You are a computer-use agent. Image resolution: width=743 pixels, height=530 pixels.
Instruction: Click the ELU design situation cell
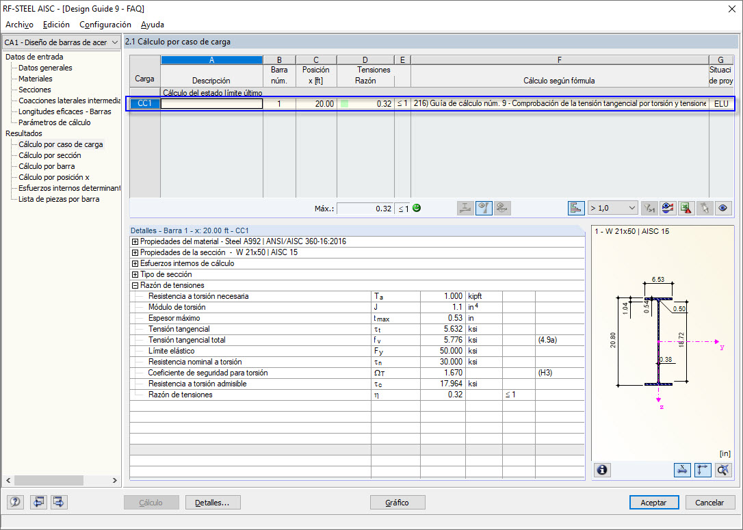[x=720, y=104]
